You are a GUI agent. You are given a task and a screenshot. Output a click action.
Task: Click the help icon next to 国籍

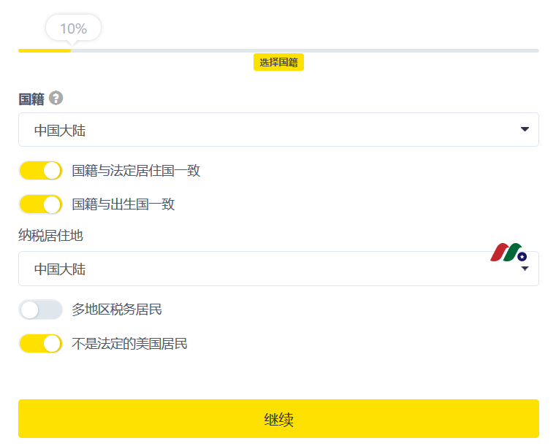point(56,98)
